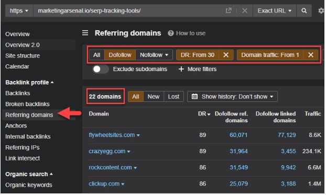Open URL in new tab icon
This screenshot has height=195, width=326.
229,10
